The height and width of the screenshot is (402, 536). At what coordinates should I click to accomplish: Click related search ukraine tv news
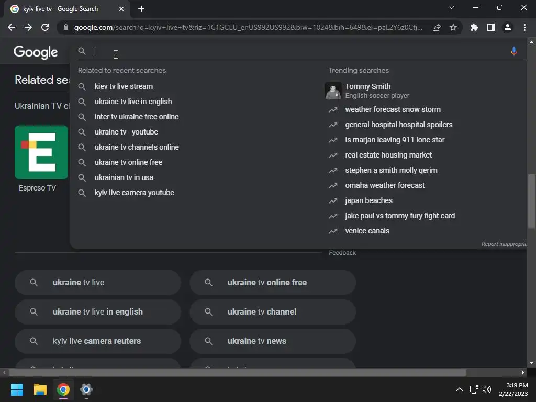click(273, 341)
